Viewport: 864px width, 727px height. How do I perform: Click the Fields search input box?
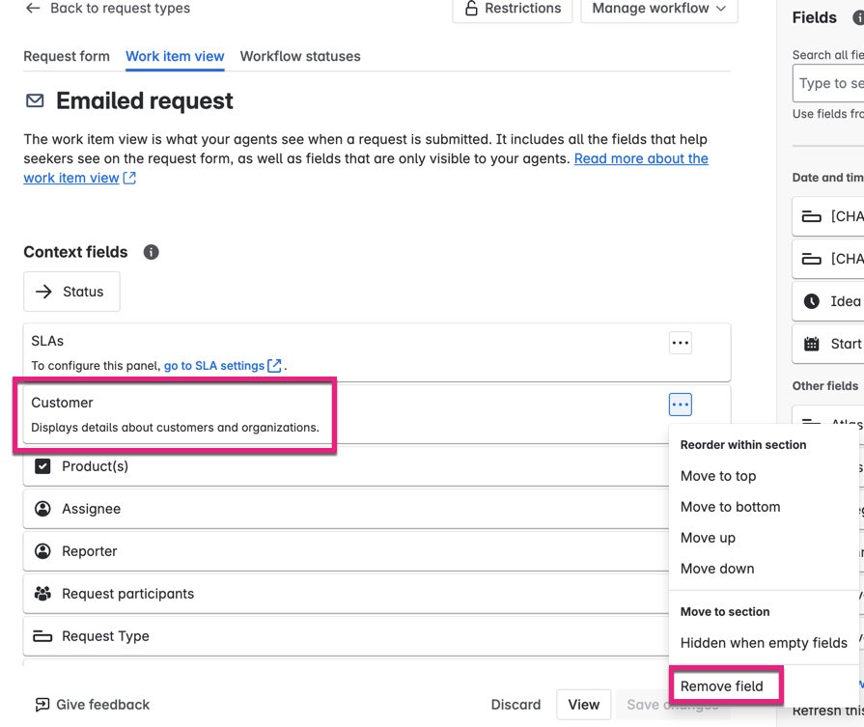coord(828,83)
